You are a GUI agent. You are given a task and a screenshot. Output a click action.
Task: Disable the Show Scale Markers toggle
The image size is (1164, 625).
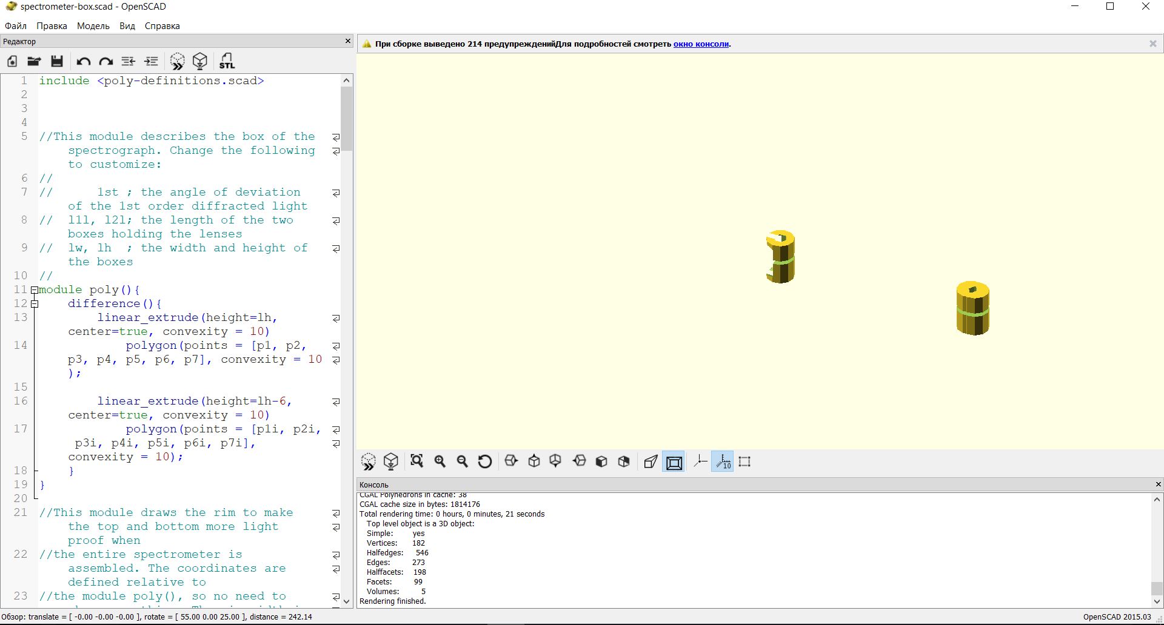[723, 461]
